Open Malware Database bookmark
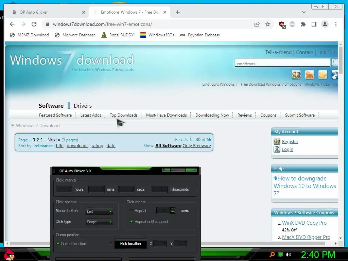Viewport: 348px width, 261px height. pyautogui.click(x=75, y=35)
